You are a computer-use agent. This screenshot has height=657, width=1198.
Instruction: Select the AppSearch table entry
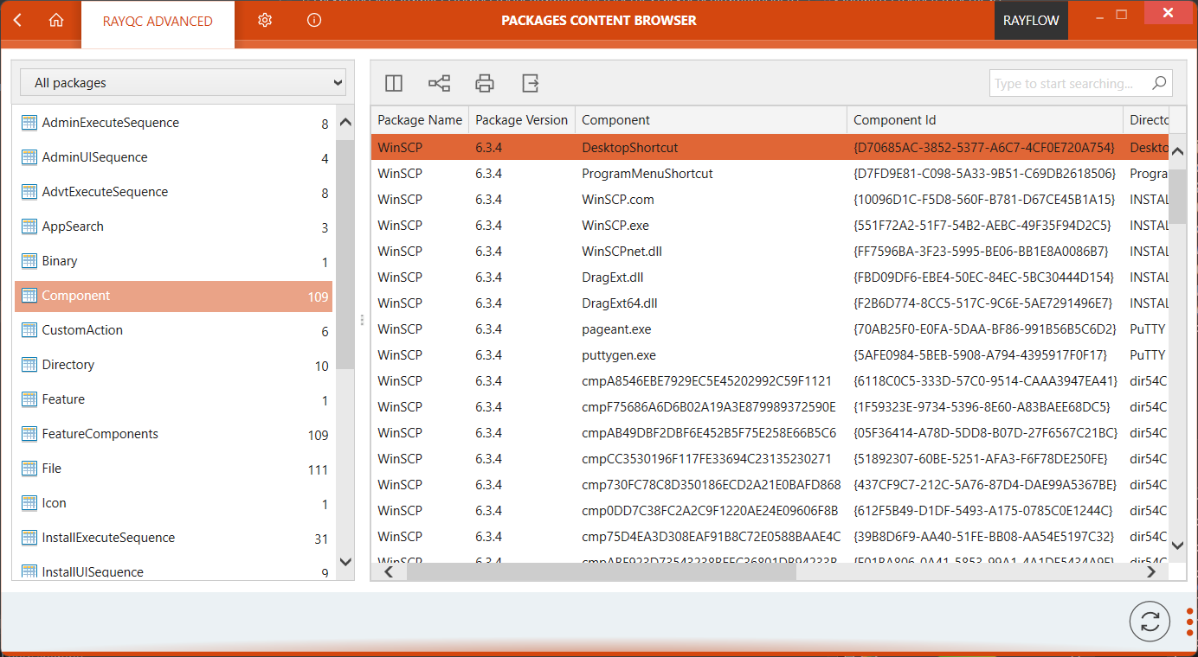click(174, 227)
